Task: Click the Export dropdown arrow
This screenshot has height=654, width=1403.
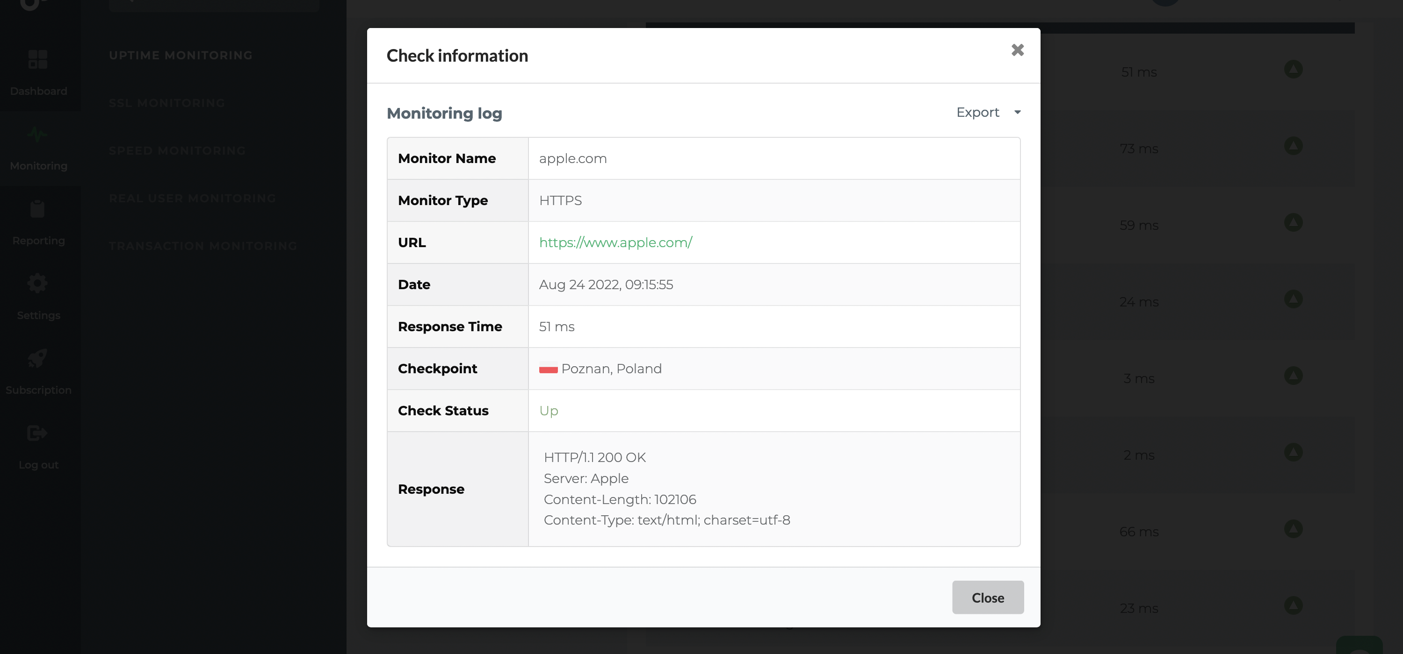Action: 1017,113
